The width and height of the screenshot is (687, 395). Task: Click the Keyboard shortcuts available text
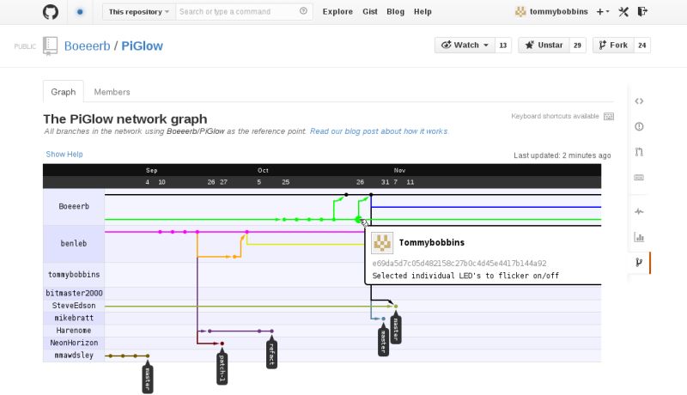point(555,116)
